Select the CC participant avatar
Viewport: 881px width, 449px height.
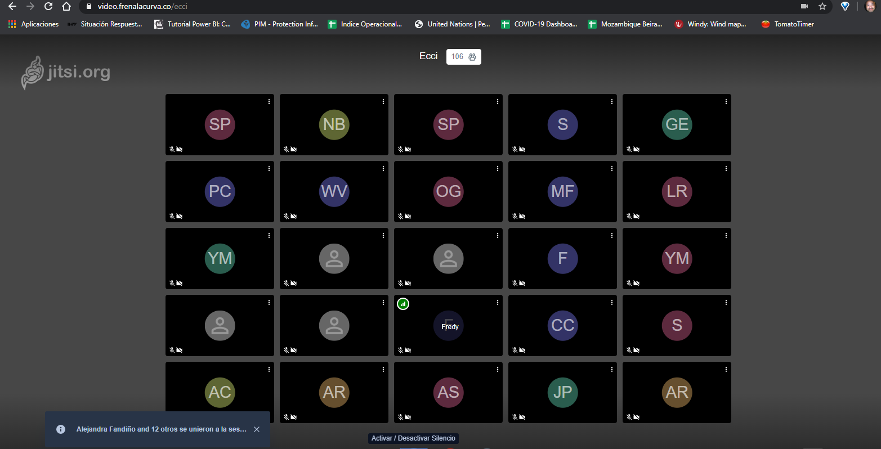pyautogui.click(x=563, y=325)
